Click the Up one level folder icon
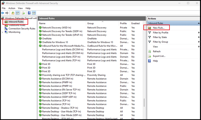201x120 pixels. coord(13,13)
